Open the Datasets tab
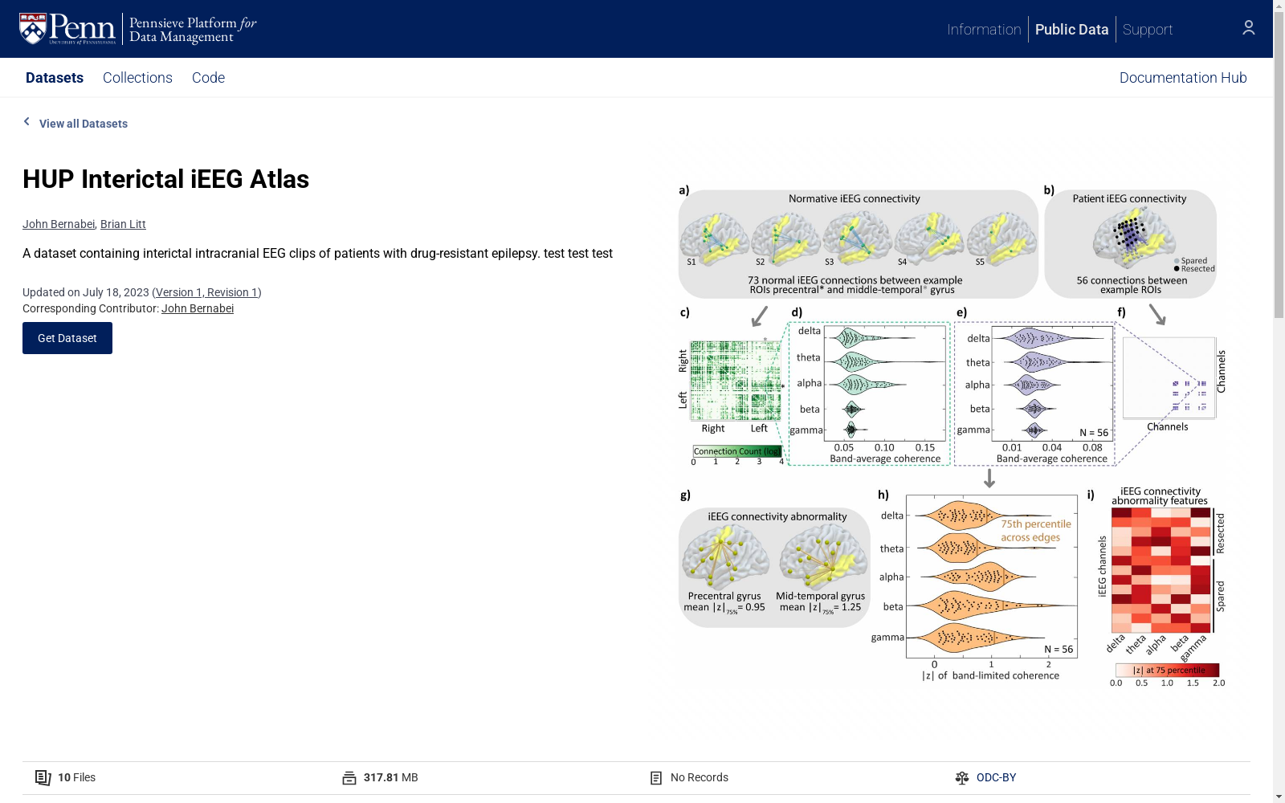The image size is (1285, 803). (x=55, y=78)
